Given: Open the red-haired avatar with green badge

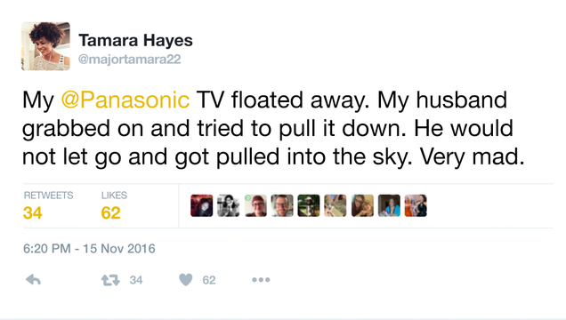Looking at the screenshot, I should 255,205.
